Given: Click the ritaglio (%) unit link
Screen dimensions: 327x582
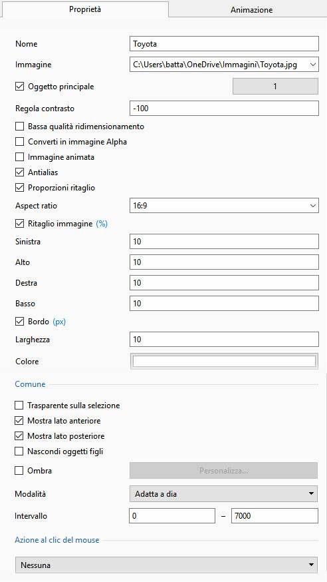Looking at the screenshot, I should click(x=102, y=224).
